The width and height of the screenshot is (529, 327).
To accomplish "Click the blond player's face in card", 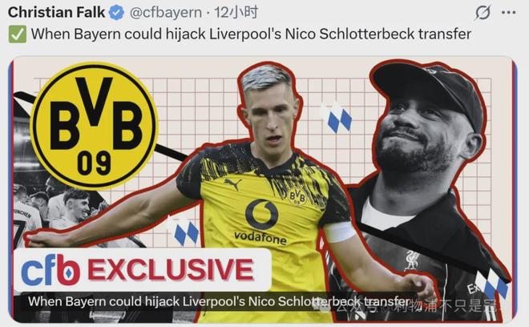I will click(x=270, y=115).
